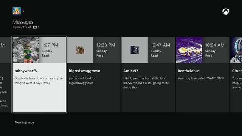Open benthelobus race car gamerpic
This screenshot has width=242, height=136.
coord(189,50)
